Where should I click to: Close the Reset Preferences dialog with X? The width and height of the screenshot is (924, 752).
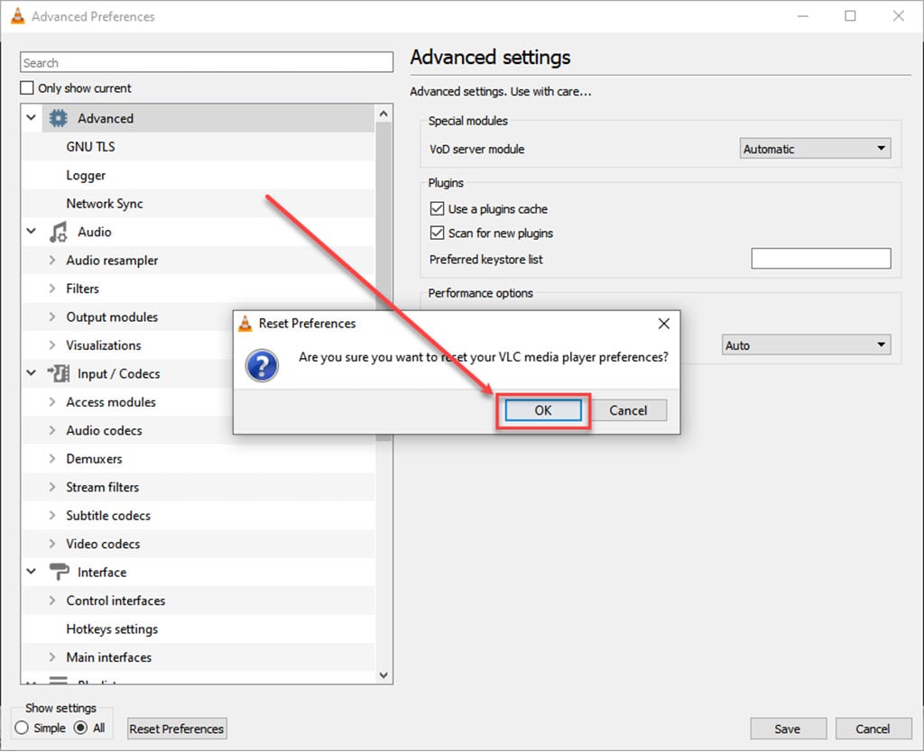pos(663,324)
